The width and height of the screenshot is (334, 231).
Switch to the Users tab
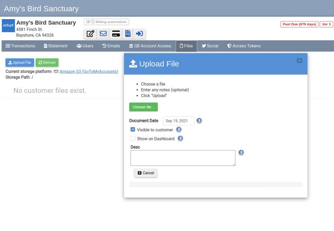[x=85, y=46]
